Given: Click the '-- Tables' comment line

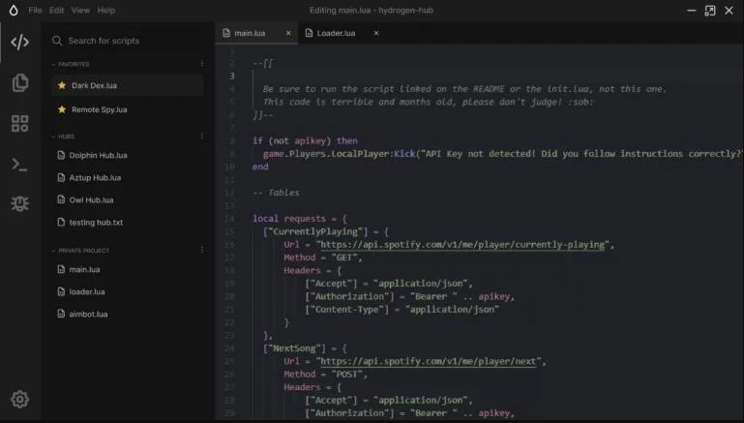Looking at the screenshot, I should pyautogui.click(x=276, y=193).
